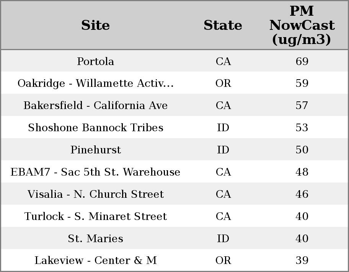Select PM value 57 for Bakersfield
The width and height of the screenshot is (349, 272).
pyautogui.click(x=302, y=106)
